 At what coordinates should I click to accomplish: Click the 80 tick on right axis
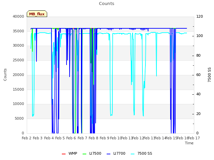click(x=198, y=56)
